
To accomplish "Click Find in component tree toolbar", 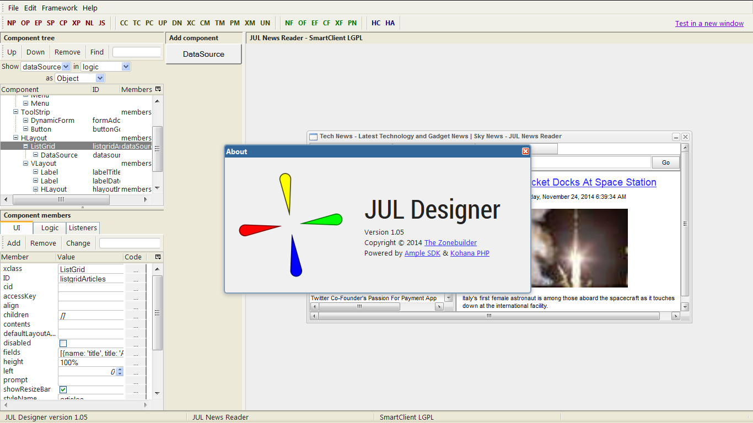I will click(97, 52).
